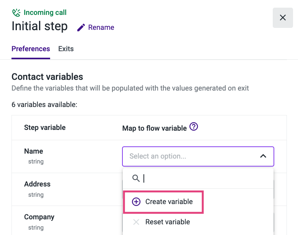Focus the dropdown search text field
Image resolution: width=298 pixels, height=235 pixels.
[203, 178]
